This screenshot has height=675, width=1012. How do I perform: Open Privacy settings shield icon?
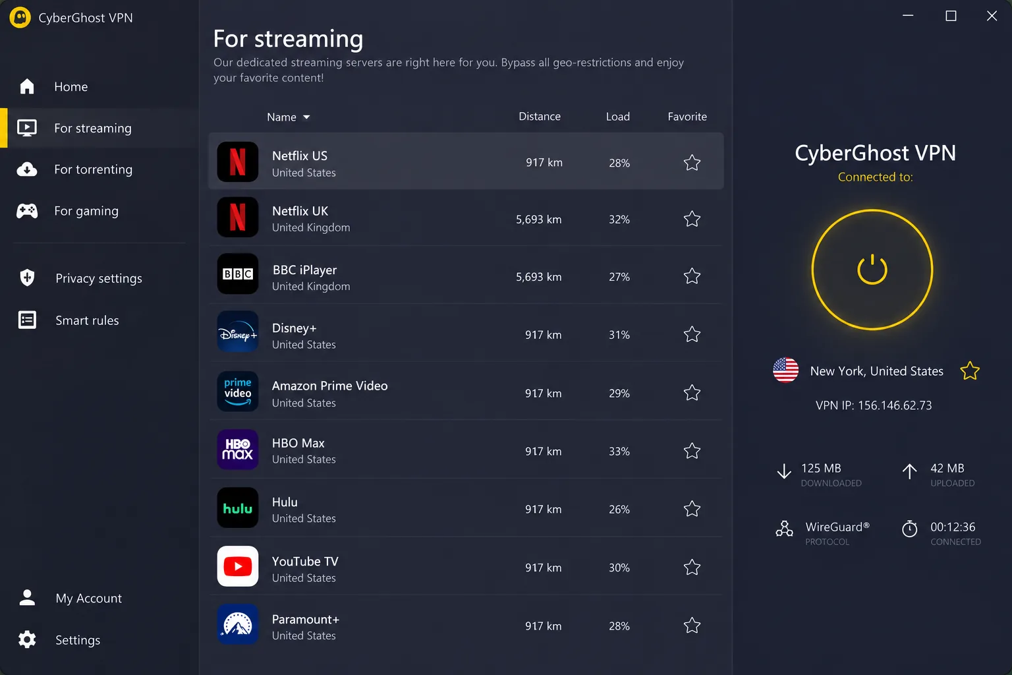pos(27,278)
